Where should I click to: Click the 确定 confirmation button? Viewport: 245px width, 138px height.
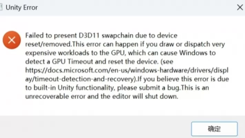(x=214, y=129)
